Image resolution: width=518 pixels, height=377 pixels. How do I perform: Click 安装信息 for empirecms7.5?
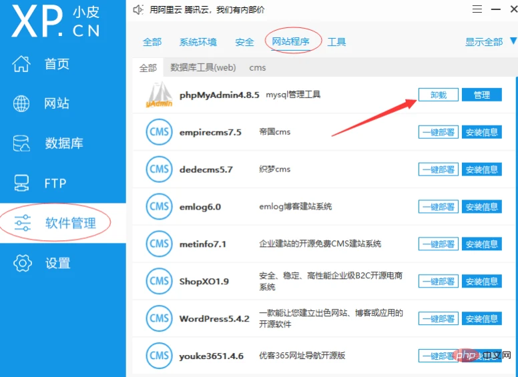tap(482, 132)
